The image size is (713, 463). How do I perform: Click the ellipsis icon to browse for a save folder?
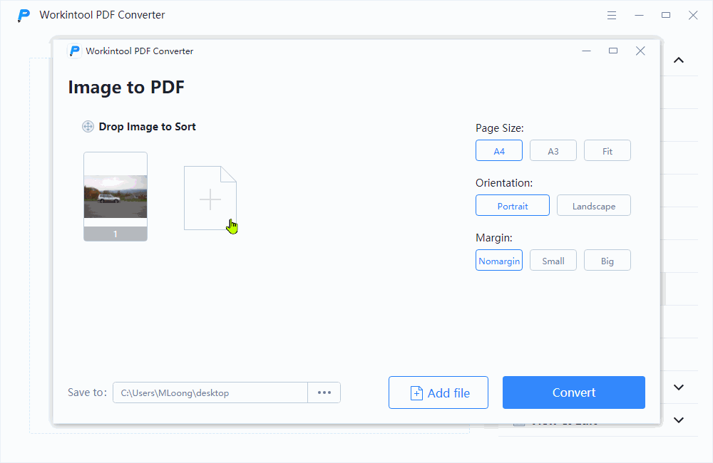click(324, 392)
